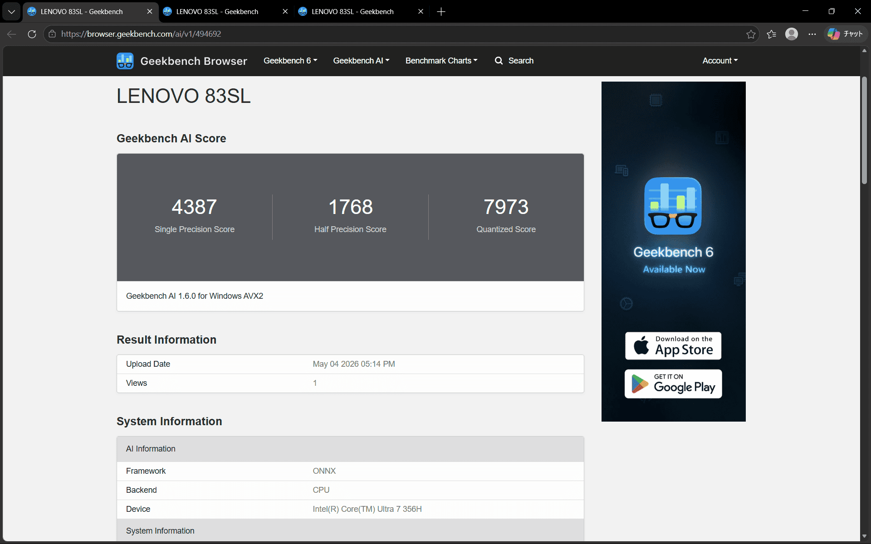Click the page vertical scrollbar thumb

[864, 131]
